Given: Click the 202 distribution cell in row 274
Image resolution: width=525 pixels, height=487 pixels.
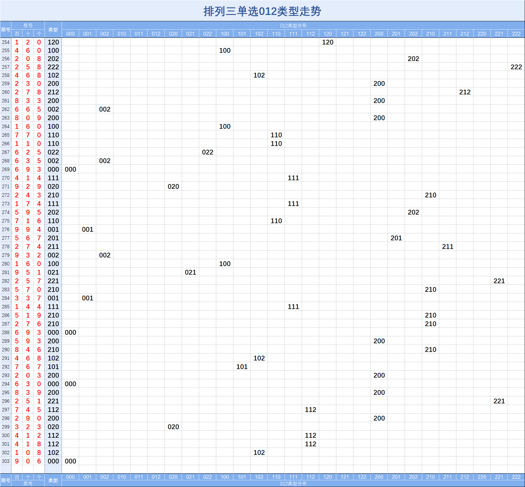Looking at the screenshot, I should pyautogui.click(x=413, y=212).
